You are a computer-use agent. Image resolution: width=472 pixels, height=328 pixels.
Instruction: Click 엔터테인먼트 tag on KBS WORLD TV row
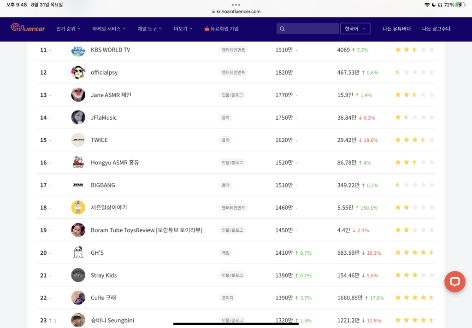[x=233, y=50]
